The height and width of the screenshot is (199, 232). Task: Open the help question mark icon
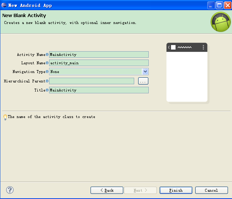click(x=10, y=190)
